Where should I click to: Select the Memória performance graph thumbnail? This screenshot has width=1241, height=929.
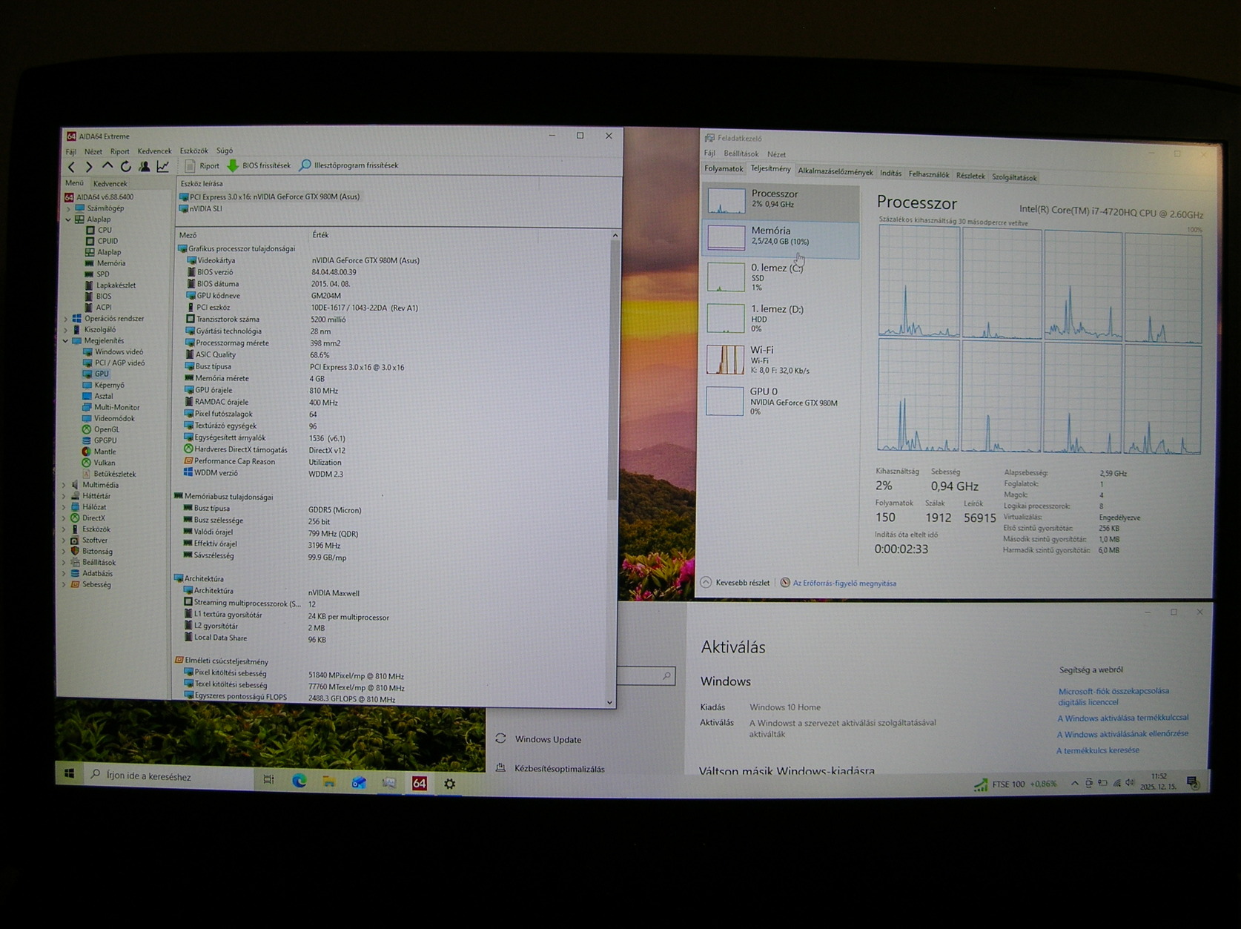coord(726,238)
